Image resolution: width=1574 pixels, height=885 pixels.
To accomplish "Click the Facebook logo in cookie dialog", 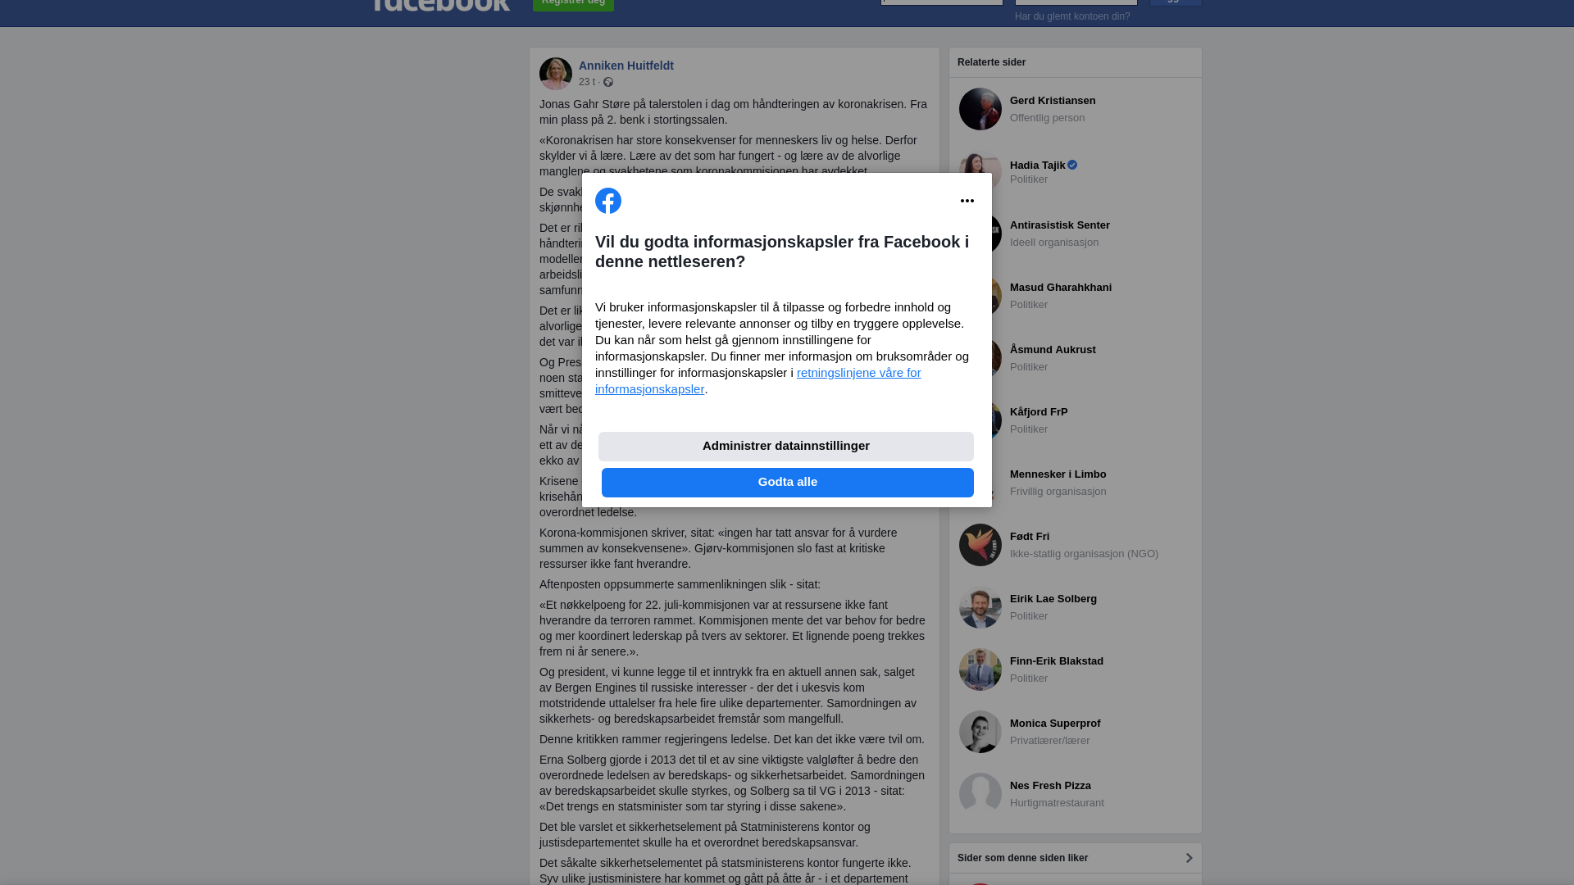I will (608, 201).
